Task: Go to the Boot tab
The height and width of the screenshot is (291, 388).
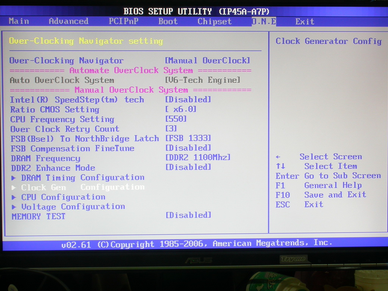Action: tap(168, 22)
